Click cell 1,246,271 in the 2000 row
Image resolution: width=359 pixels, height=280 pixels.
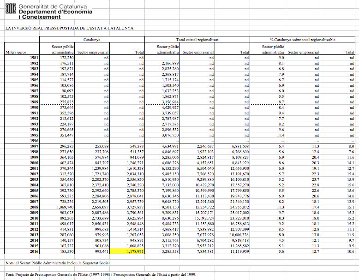(135, 163)
